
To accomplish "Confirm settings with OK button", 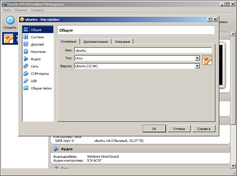I will tap(154, 128).
